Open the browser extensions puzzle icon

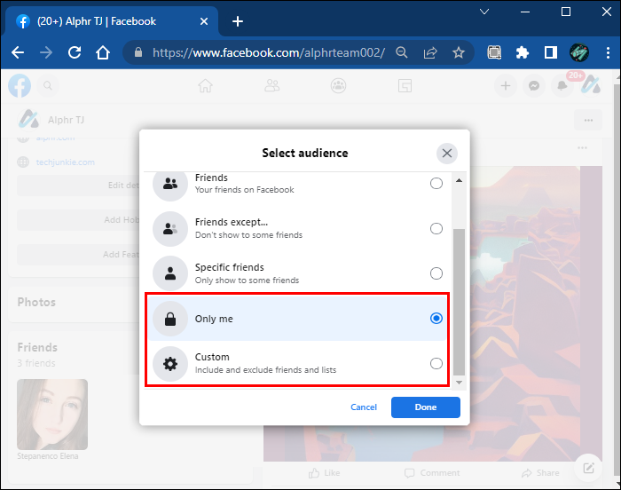coord(523,52)
